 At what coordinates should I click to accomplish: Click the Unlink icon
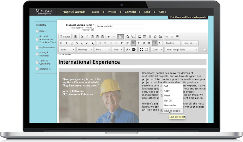172,37
